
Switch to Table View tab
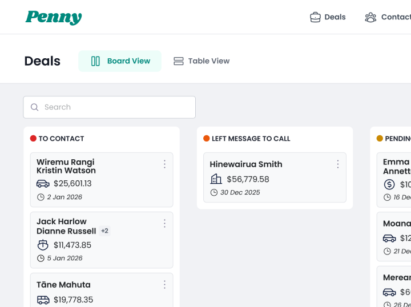tap(202, 61)
